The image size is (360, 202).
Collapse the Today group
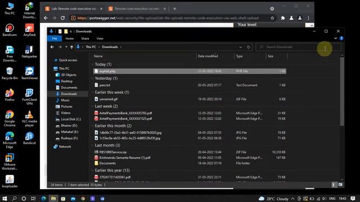click(x=92, y=65)
